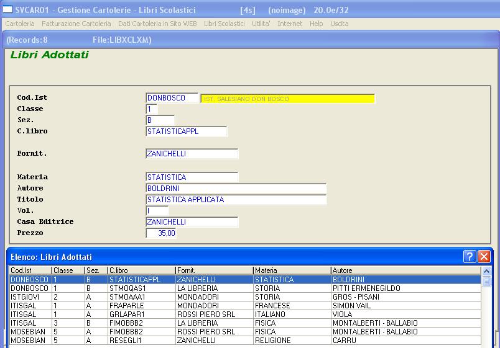Open the Libri Scolastici menu
The image size is (500, 348).
225,24
